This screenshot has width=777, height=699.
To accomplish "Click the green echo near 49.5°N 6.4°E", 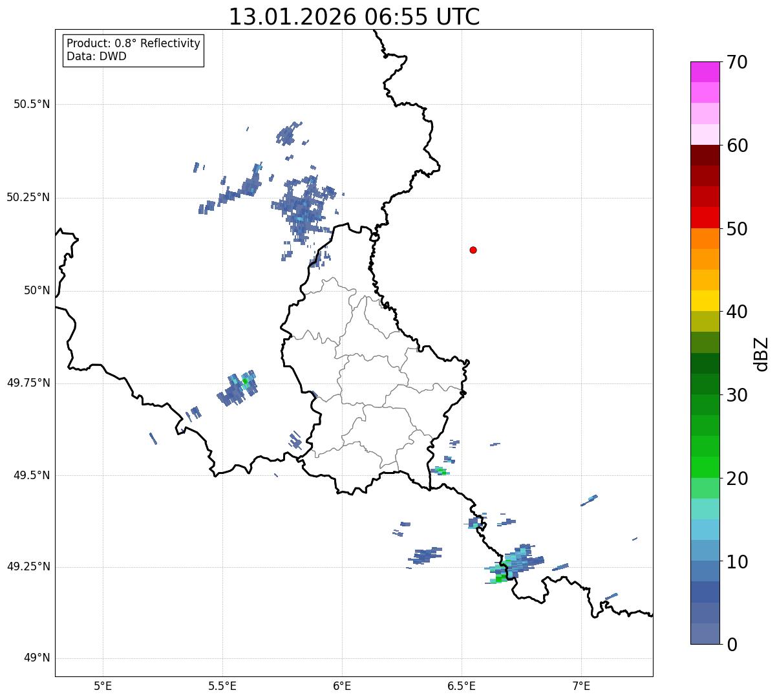I will point(441,471).
